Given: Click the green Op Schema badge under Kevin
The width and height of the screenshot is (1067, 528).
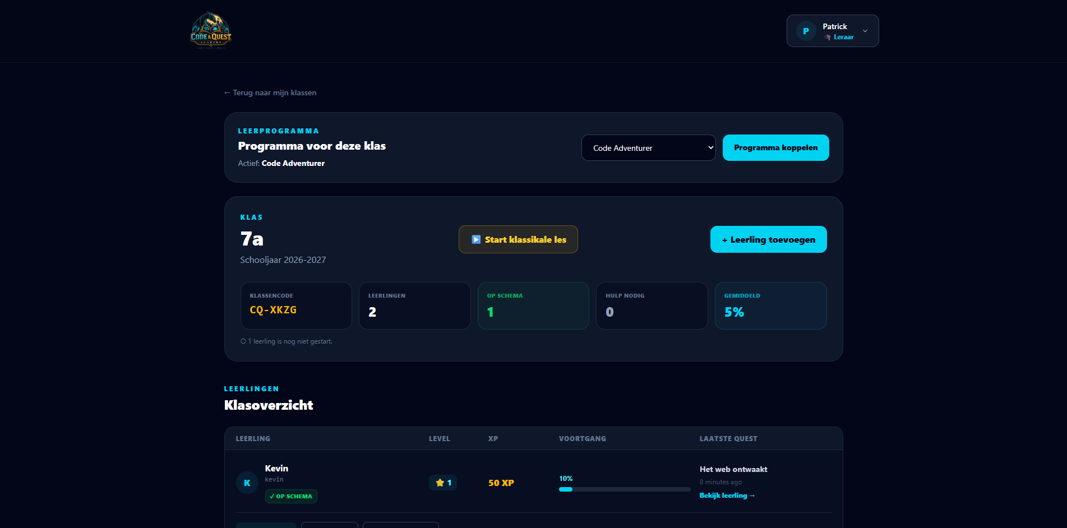Looking at the screenshot, I should click(291, 496).
